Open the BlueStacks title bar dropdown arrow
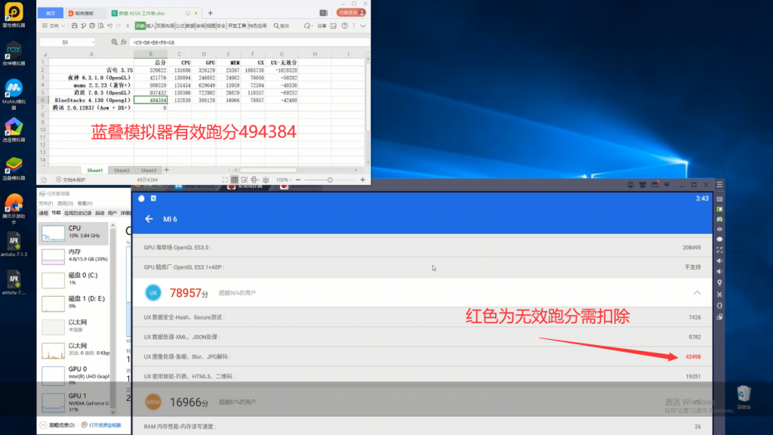 click(667, 185)
